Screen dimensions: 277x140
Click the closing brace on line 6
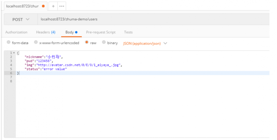(x=18, y=73)
